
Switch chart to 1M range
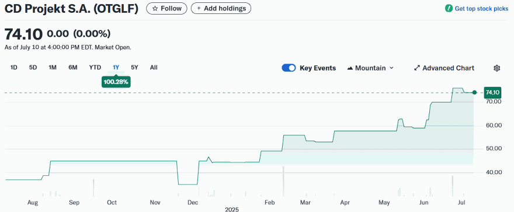click(x=53, y=68)
